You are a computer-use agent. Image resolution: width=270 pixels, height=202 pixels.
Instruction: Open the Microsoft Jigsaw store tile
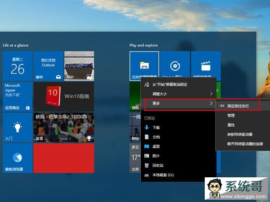pyautogui.click(x=18, y=97)
